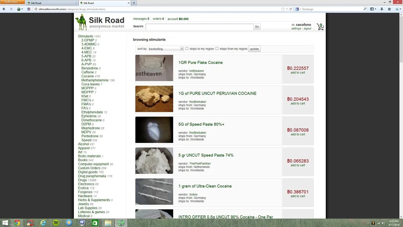Bookmark this page with the star icon
Image resolution: width=403 pixels, height=227 pixels.
tap(283, 9)
